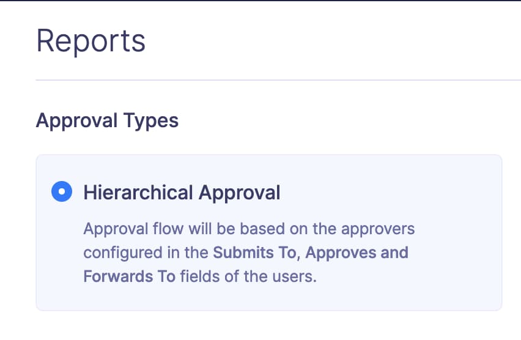Click the Hierarchical Approval option label

click(182, 192)
